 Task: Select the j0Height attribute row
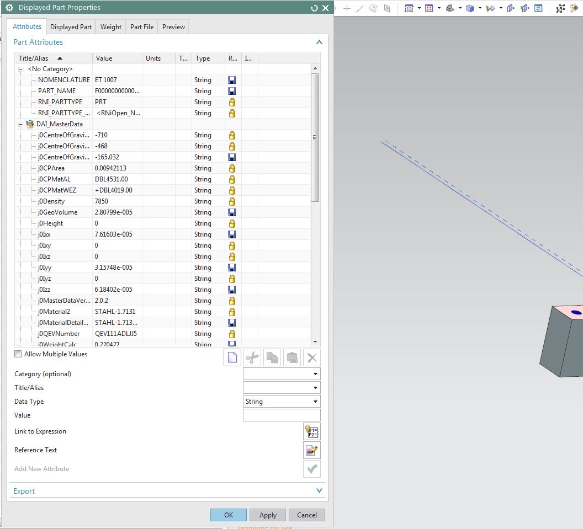click(163, 223)
